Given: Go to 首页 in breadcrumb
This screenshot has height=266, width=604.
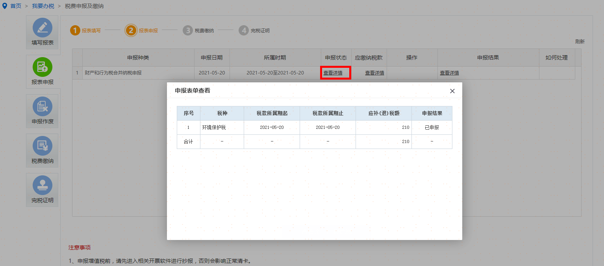Looking at the screenshot, I should pos(16,6).
